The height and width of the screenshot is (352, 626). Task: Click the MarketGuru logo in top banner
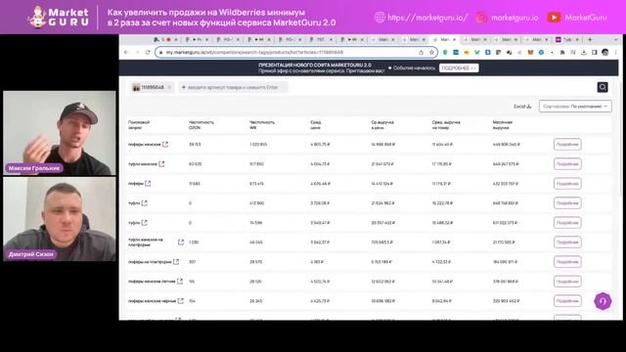(59, 17)
